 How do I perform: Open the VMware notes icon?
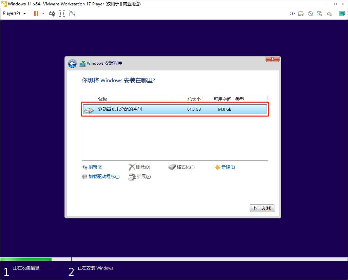click(x=342, y=14)
